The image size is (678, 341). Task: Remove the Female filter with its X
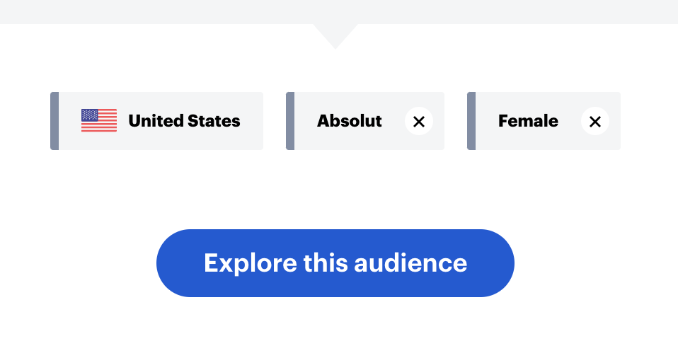595,121
